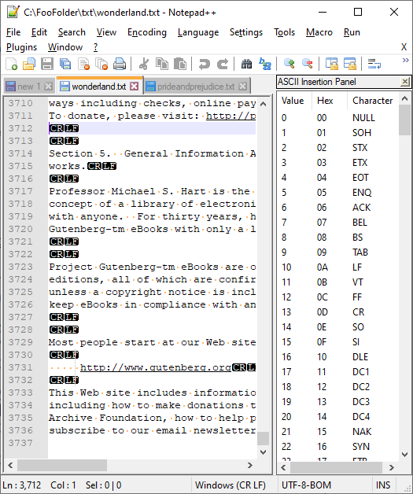
Task: Open the Tools menu
Action: pyautogui.click(x=284, y=32)
